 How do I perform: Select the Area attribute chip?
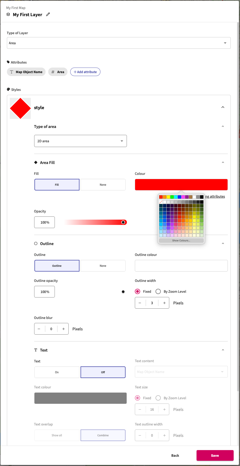click(x=58, y=72)
